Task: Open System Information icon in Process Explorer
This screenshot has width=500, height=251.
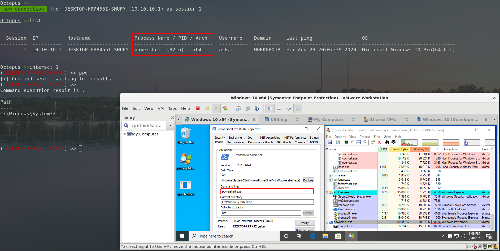Action: [346, 142]
